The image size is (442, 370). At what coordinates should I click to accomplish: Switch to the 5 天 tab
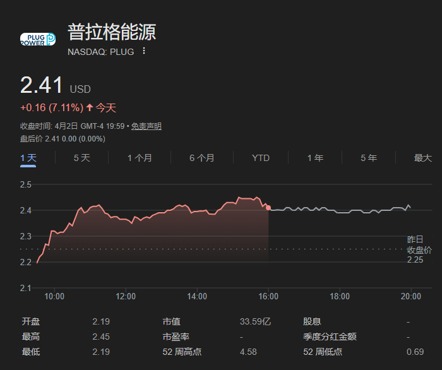(x=82, y=158)
